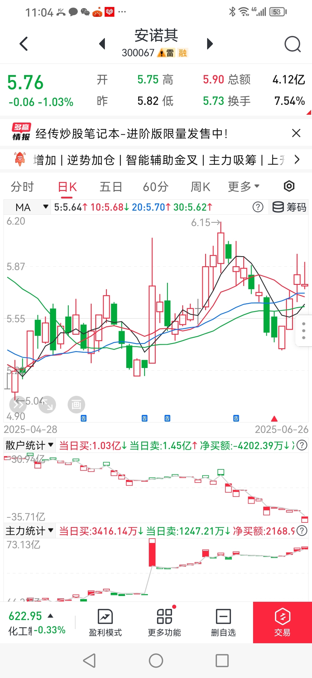Open chart settings hexagon icon

click(289, 186)
